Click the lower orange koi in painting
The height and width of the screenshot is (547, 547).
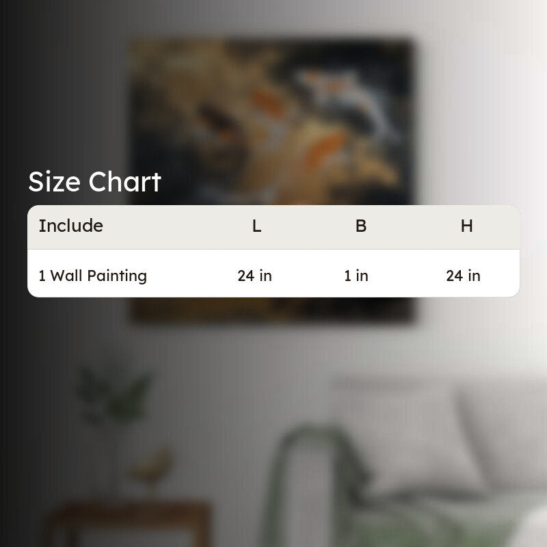pos(323,148)
